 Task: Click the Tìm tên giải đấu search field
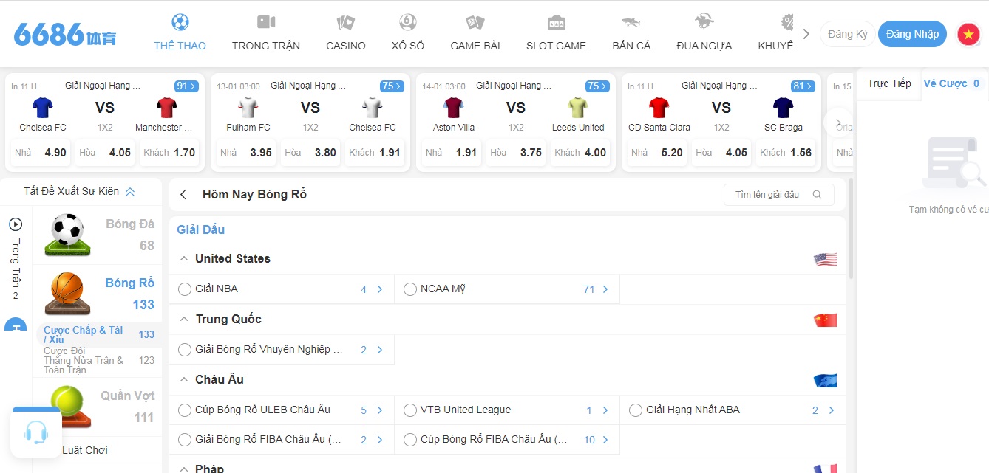click(778, 195)
